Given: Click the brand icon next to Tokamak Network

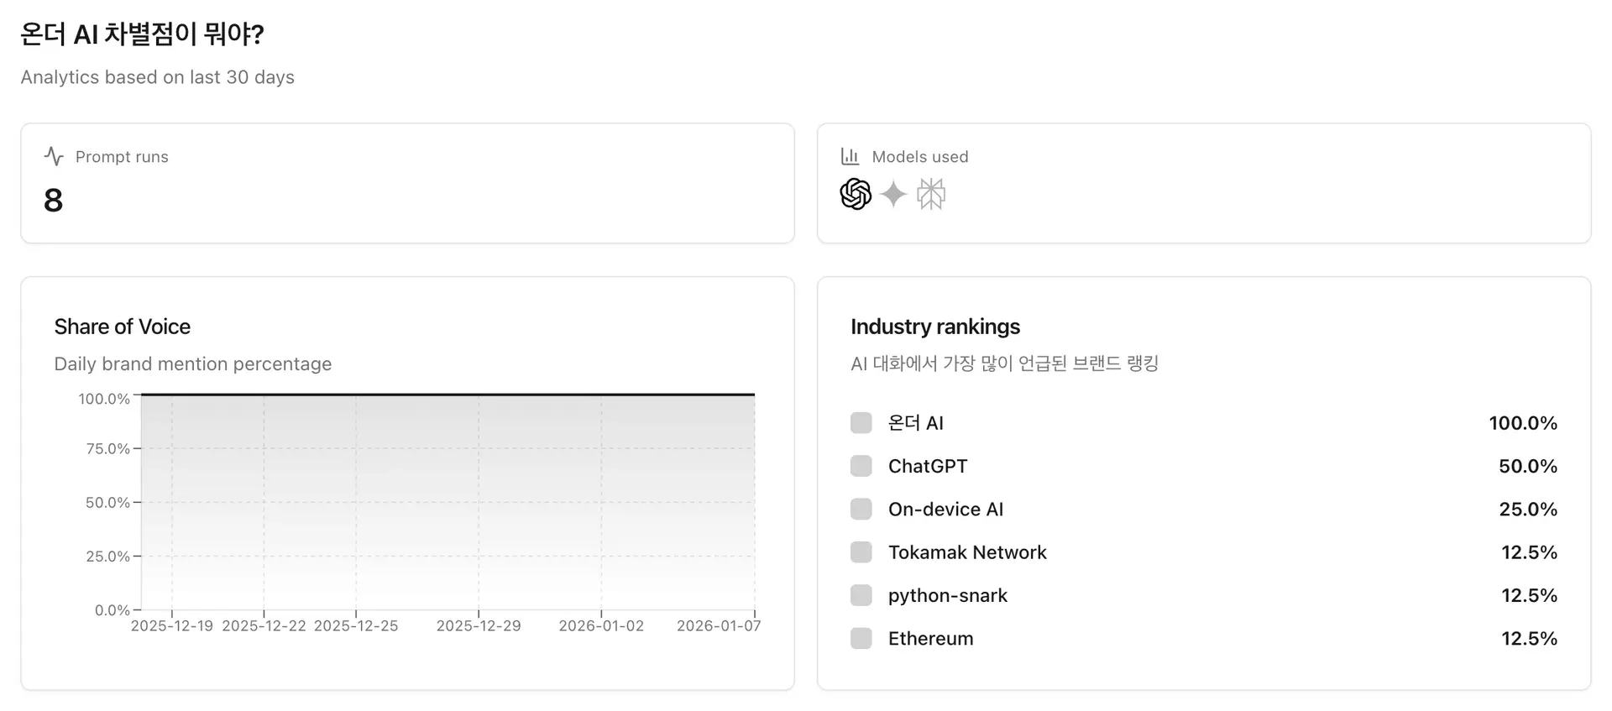Looking at the screenshot, I should (x=861, y=552).
